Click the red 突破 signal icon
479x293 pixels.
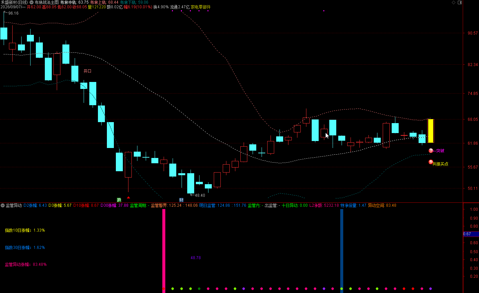[431, 151]
